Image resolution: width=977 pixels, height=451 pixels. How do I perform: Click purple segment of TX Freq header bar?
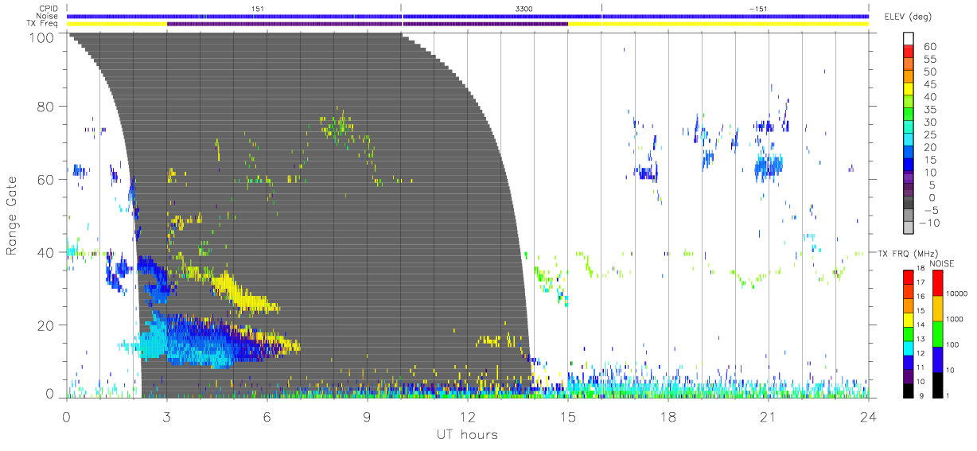367,24
